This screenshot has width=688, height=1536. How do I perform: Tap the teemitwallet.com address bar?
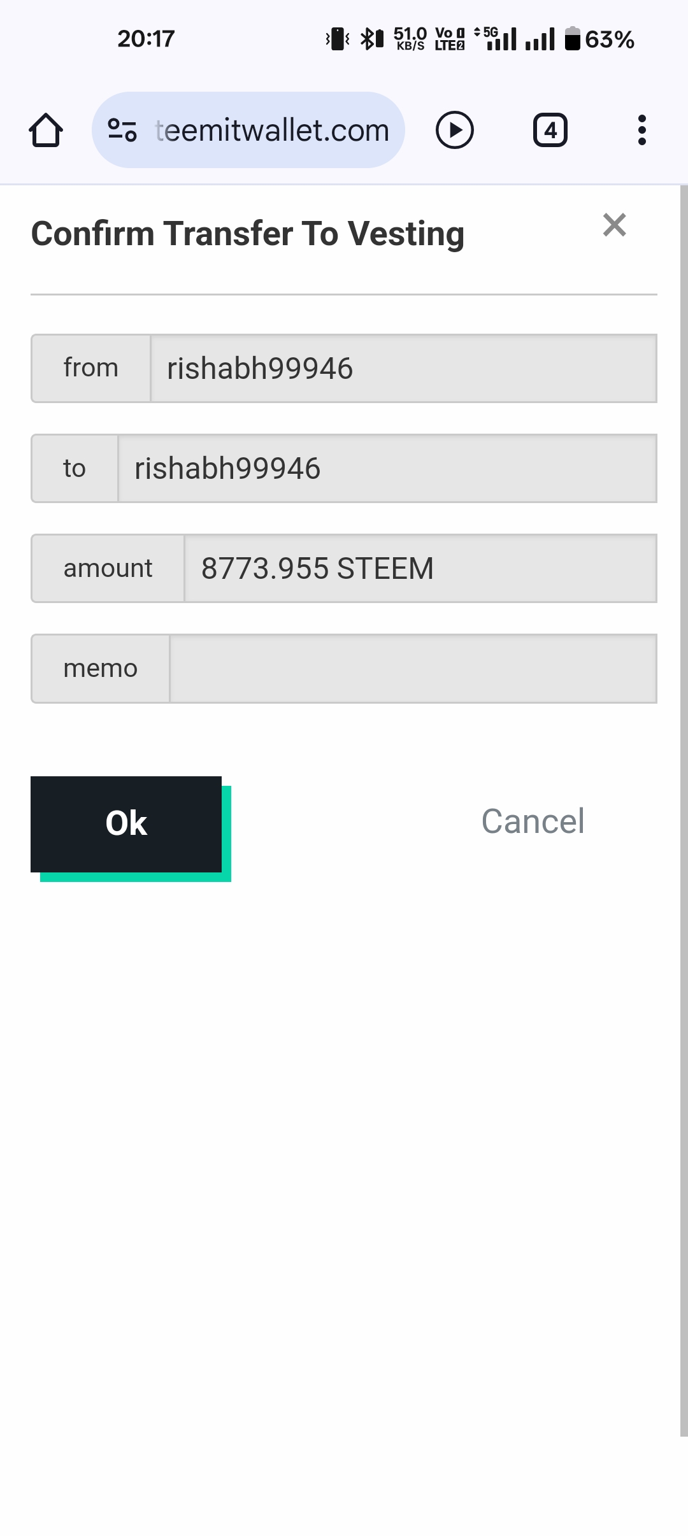(272, 131)
